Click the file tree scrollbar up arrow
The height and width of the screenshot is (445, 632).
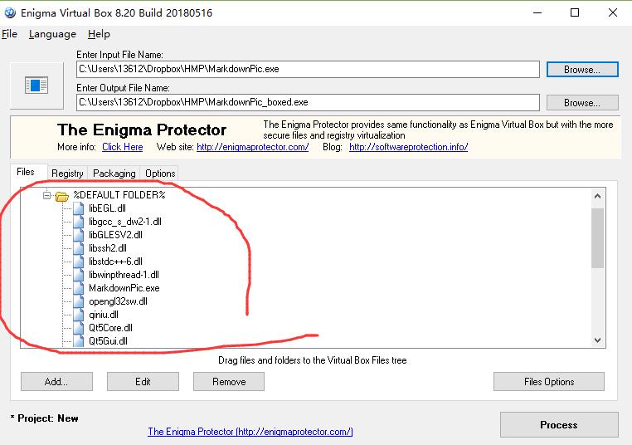point(597,197)
